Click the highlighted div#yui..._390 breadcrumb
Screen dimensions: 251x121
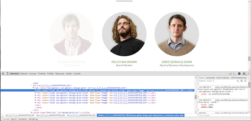(x=141, y=115)
